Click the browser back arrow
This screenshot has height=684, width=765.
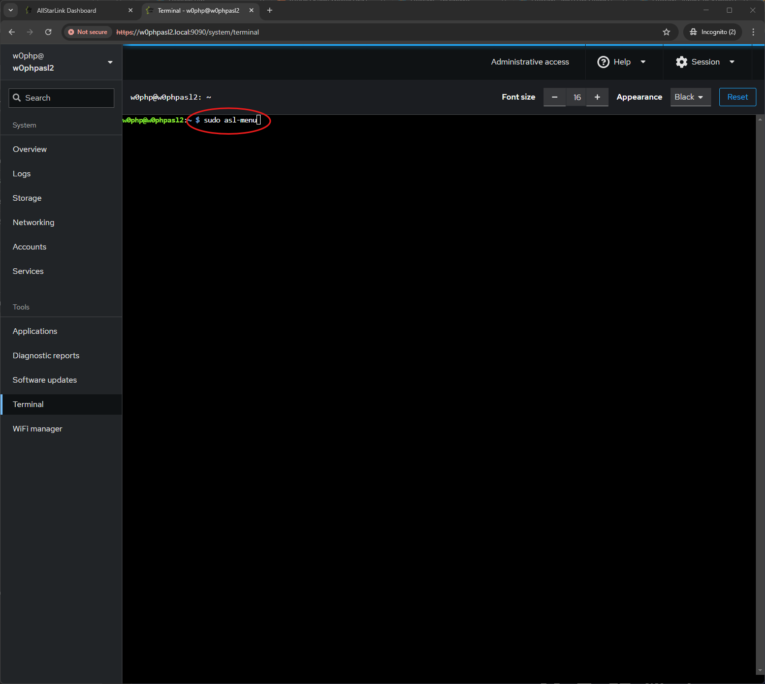[x=12, y=32]
